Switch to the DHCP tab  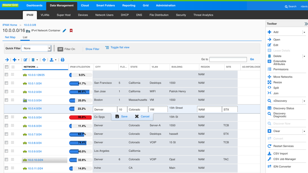coord(125,15)
